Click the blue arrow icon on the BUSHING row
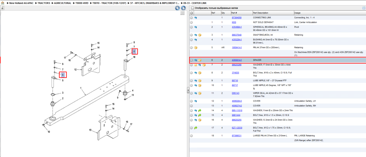Image resolution: width=366 pixels, height=157 pixels. 195,40
